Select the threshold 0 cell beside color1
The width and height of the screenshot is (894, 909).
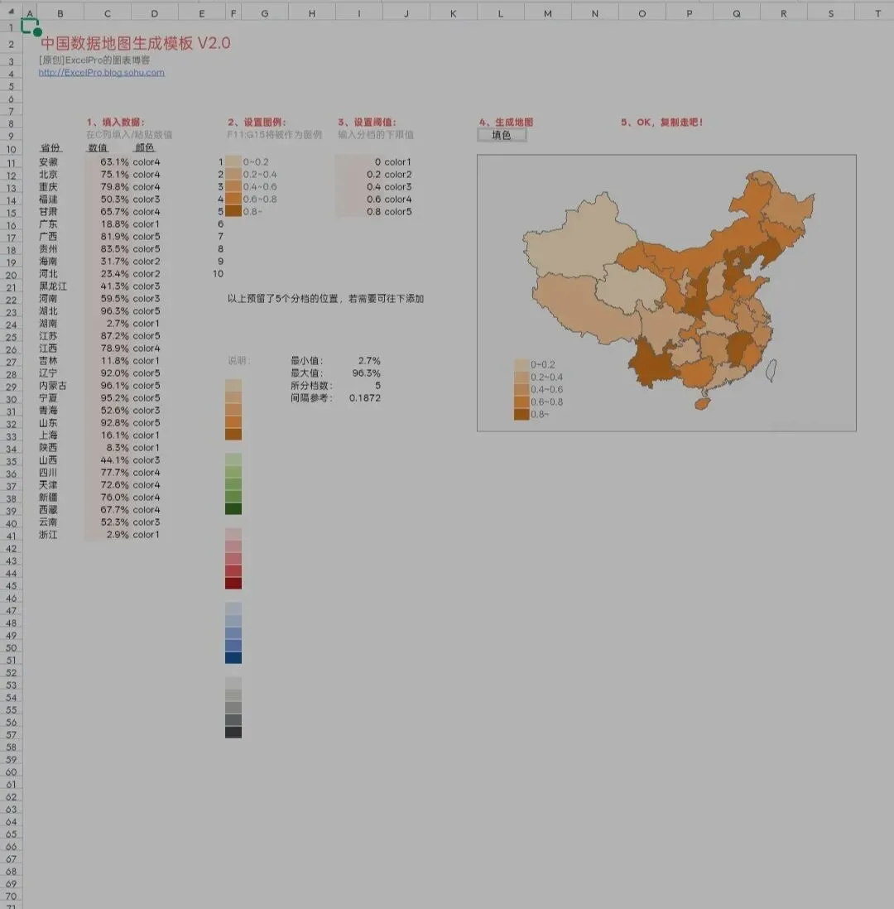point(377,161)
